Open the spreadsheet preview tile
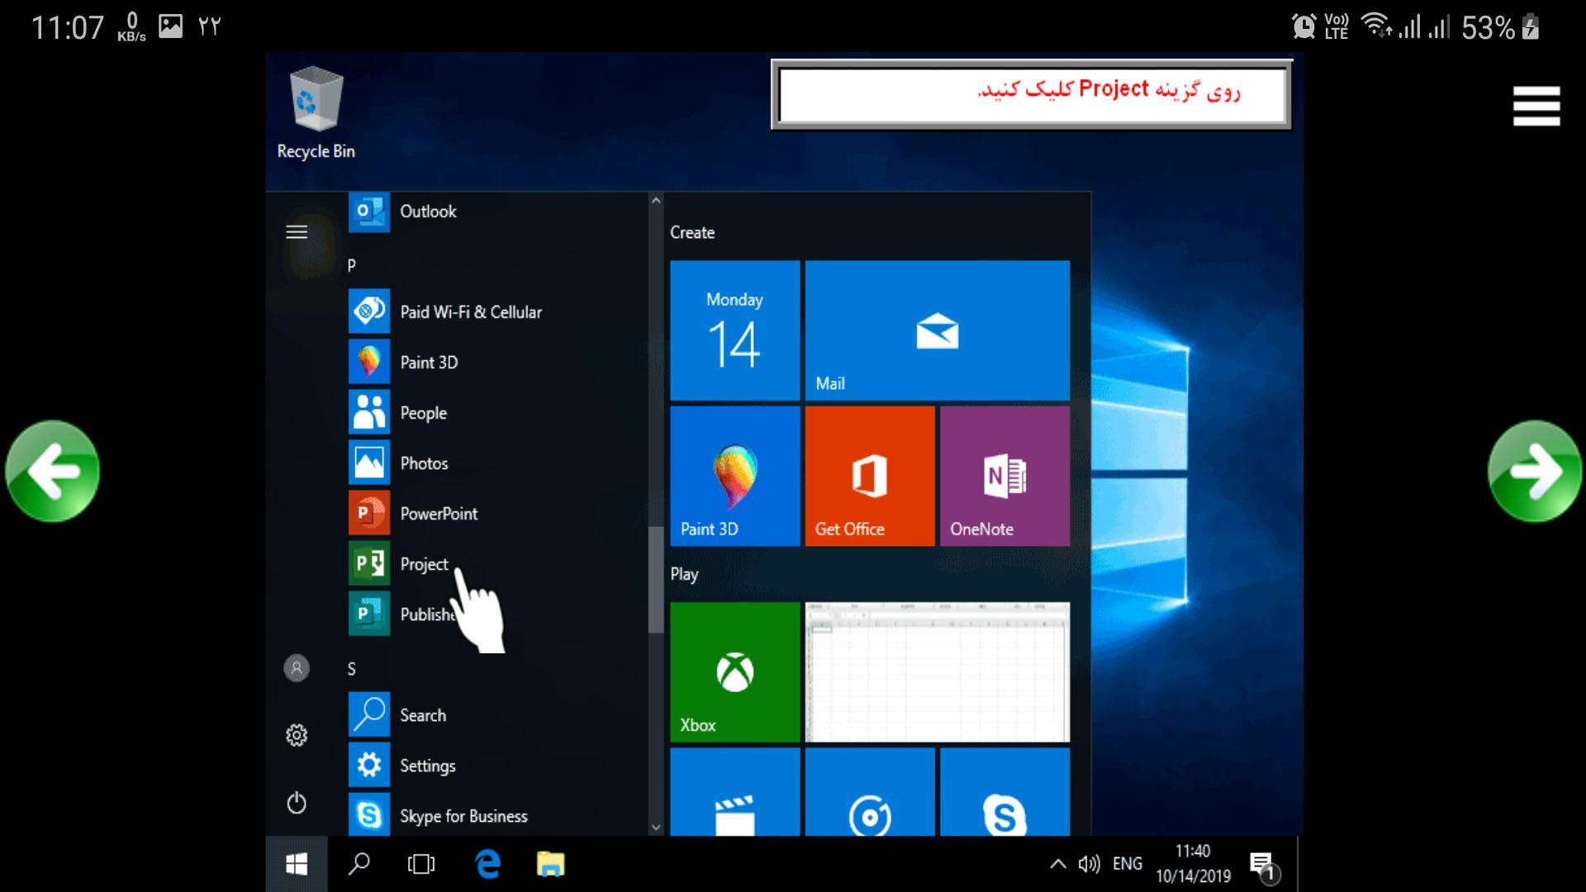Viewport: 1586px width, 892px height. 937,671
